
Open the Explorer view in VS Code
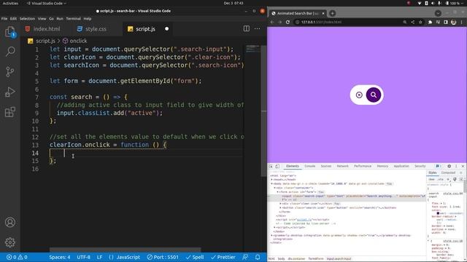click(10, 31)
